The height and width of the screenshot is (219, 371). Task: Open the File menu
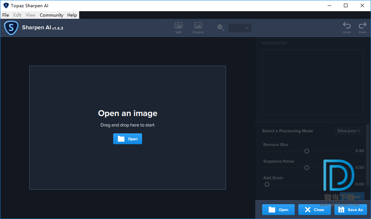click(x=5, y=15)
